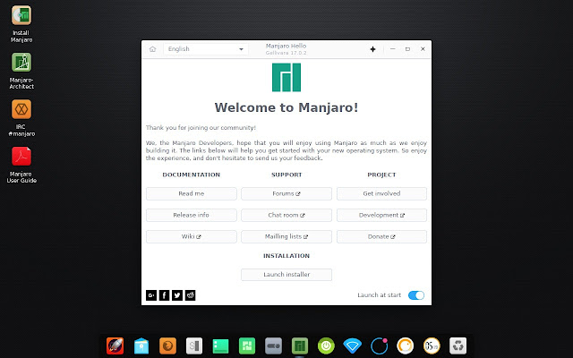Open the Manjaro User Guide PDF icon
This screenshot has height=358, width=573.
click(x=21, y=157)
